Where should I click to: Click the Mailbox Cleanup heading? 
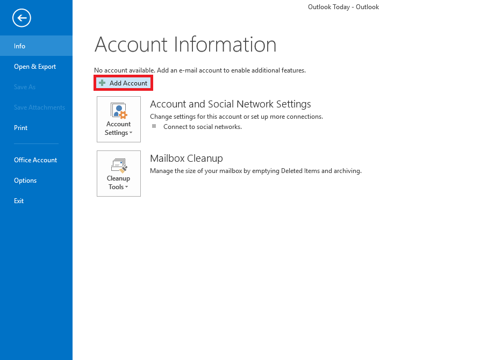pyautogui.click(x=186, y=159)
